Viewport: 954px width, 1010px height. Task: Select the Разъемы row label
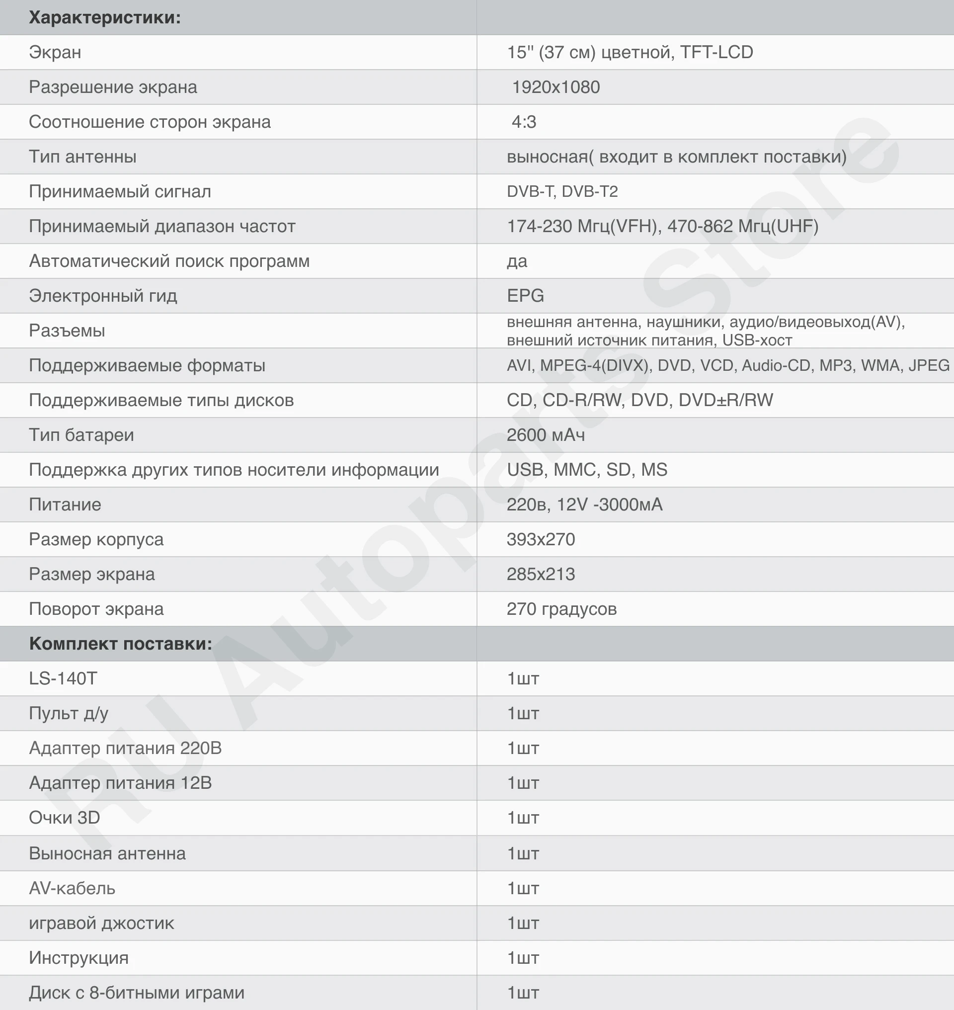[x=67, y=331]
